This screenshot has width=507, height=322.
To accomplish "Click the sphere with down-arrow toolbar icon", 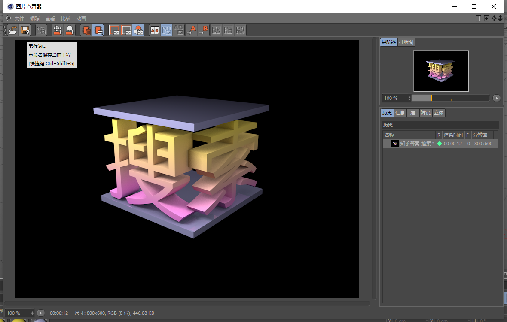I will (70, 30).
